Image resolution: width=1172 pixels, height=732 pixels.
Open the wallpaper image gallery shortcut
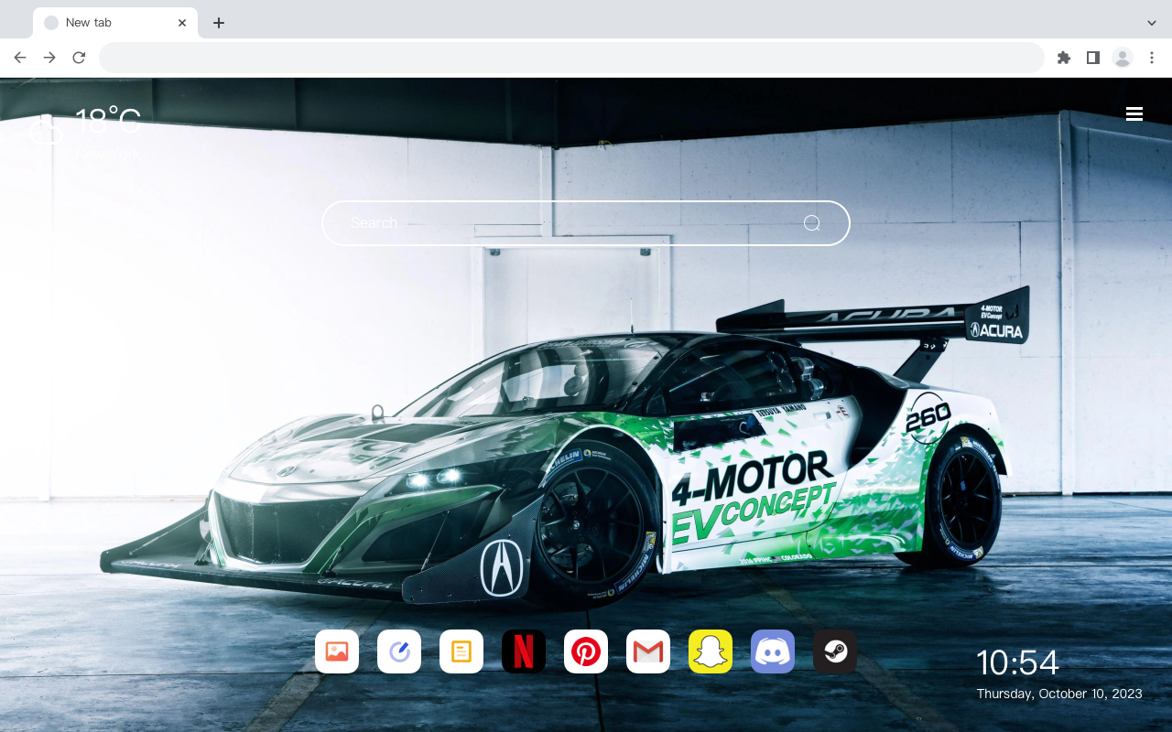337,651
